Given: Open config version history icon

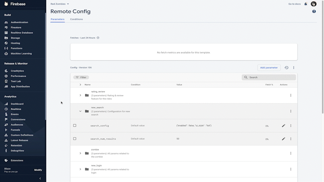Looking at the screenshot, I should coord(287,67).
